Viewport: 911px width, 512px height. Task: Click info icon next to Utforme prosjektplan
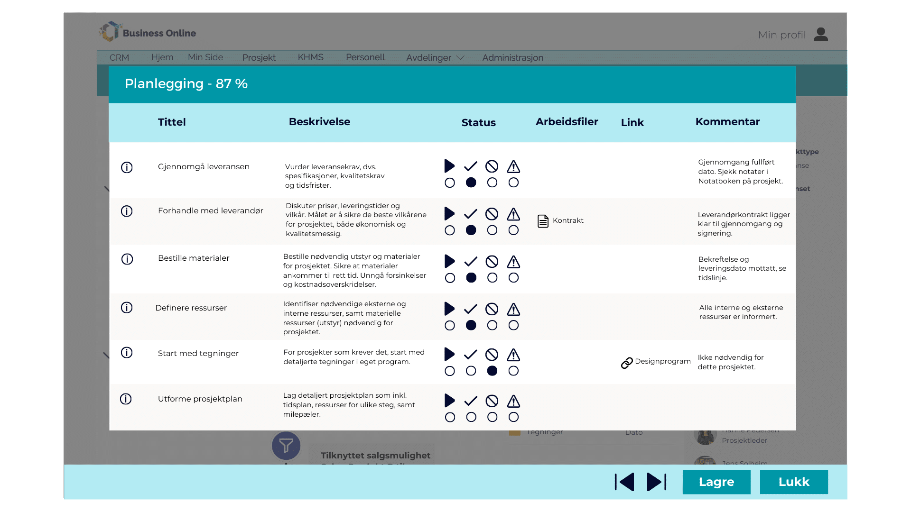tap(126, 399)
